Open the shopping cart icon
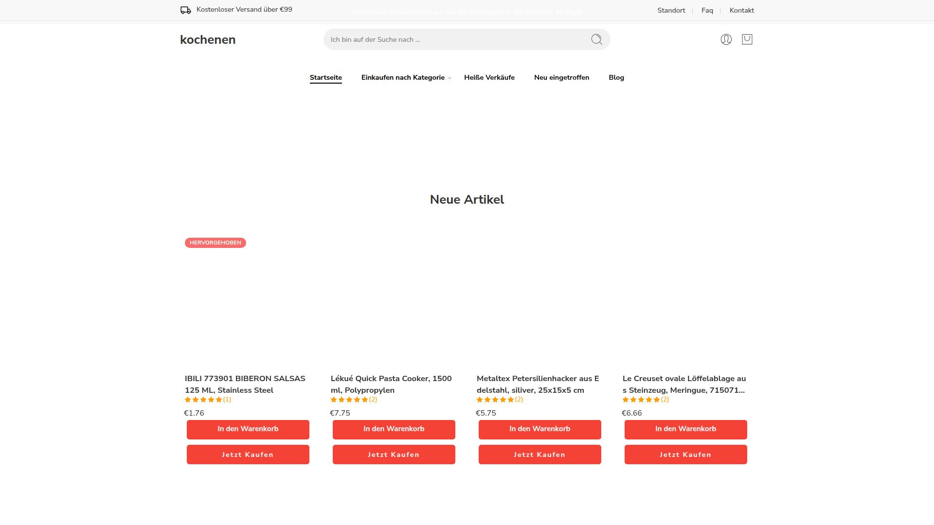934x525 pixels. click(x=747, y=39)
